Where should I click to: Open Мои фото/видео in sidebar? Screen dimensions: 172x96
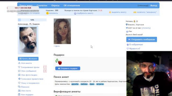(x=29, y=75)
